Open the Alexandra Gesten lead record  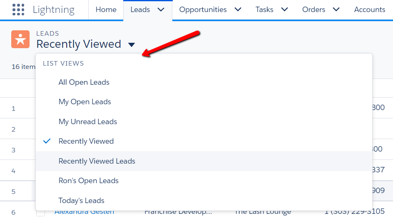(84, 213)
